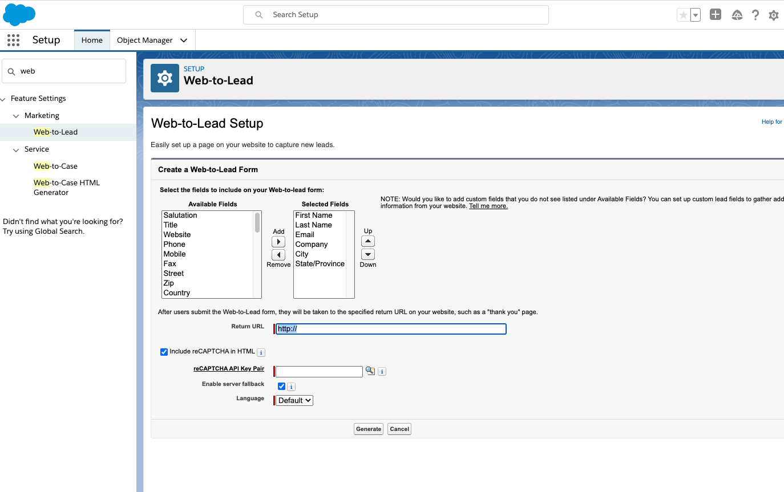Click the Quick Find magnifier icon
Screen dimensions: 784x492
[x=11, y=71]
